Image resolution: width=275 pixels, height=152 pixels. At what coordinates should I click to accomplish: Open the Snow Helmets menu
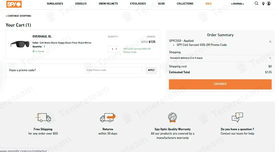[x=108, y=4]
